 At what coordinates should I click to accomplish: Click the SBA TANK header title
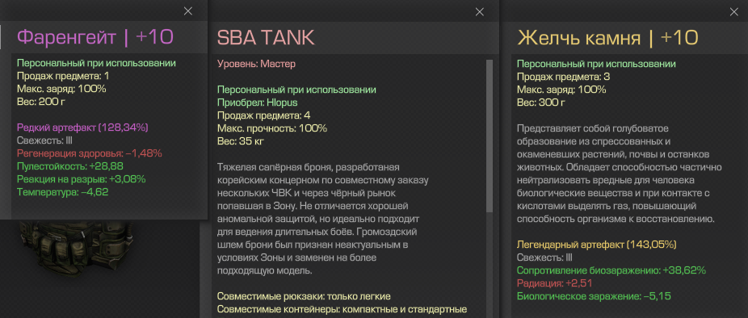click(265, 38)
